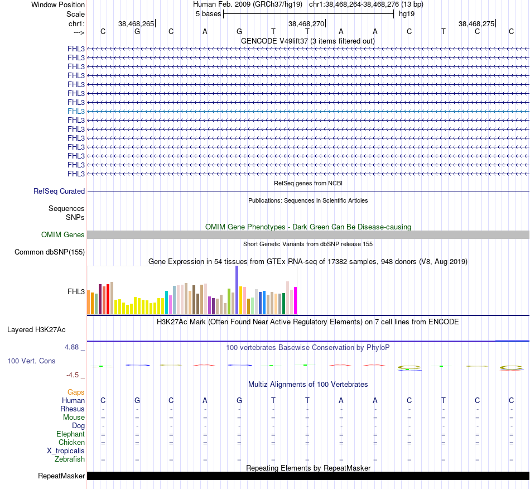Open Short Genetic Variants from dbSNP release 155 title

coord(308,244)
